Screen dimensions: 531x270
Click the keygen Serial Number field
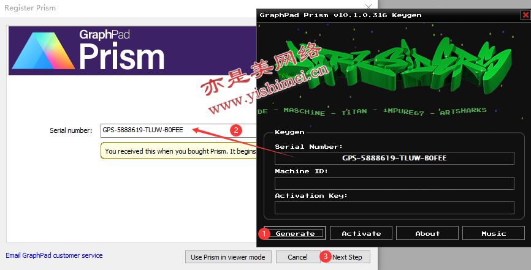pos(394,158)
